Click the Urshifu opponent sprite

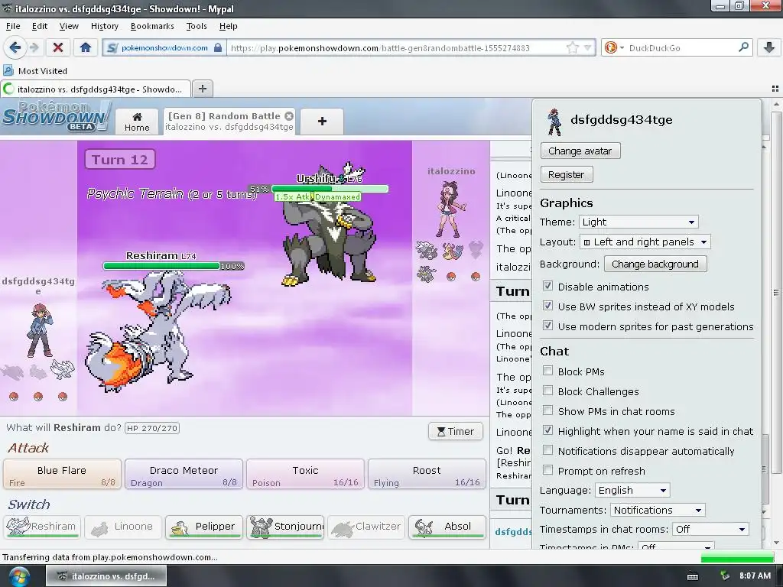tap(328, 229)
